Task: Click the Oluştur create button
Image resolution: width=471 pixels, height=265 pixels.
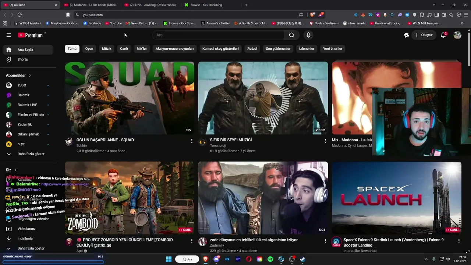Action: click(x=424, y=35)
